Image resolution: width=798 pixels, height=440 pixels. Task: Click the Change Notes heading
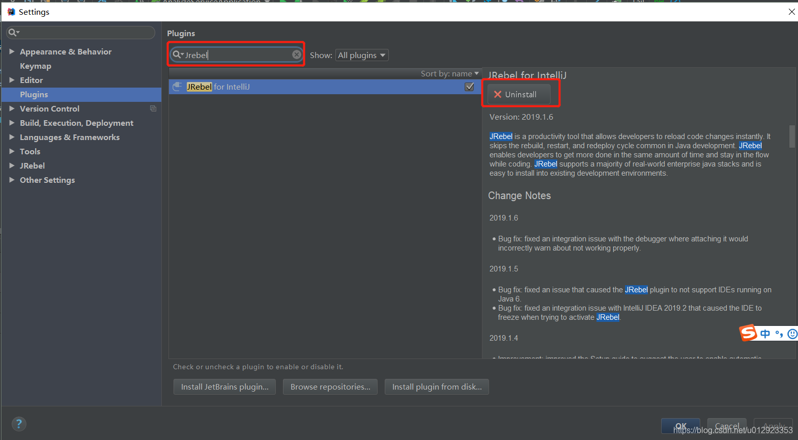(x=520, y=196)
